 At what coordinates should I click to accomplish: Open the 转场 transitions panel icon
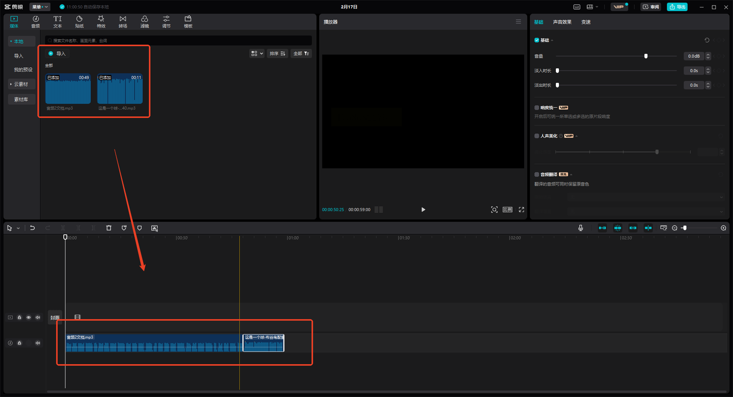point(123,21)
